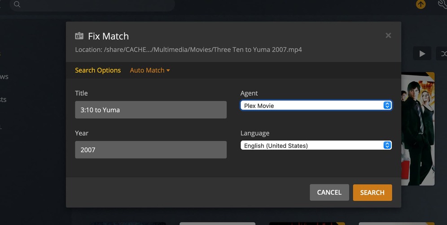The height and width of the screenshot is (225, 447).
Task: Click the Cancel button
Action: (x=329, y=192)
